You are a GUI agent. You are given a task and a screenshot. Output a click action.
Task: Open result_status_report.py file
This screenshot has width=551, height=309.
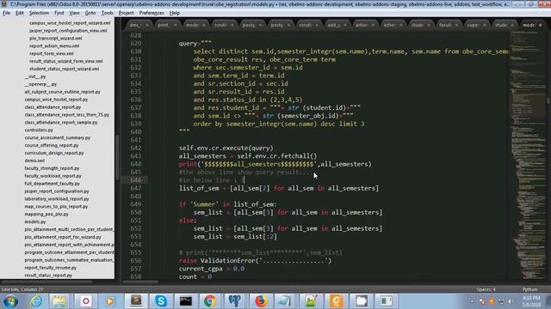[x=48, y=276]
